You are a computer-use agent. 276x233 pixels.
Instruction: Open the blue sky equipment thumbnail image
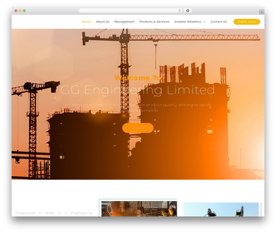[221, 209]
